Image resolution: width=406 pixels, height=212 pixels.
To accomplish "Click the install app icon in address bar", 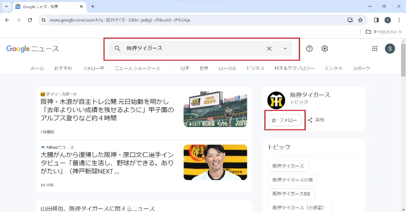I will pyautogui.click(x=350, y=20).
